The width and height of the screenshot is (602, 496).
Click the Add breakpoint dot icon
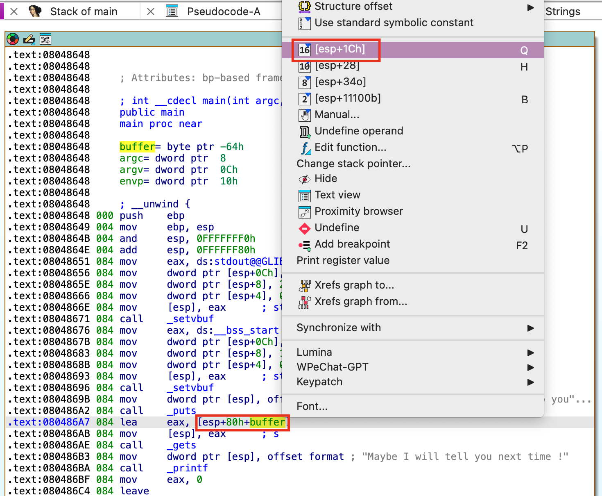(305, 245)
